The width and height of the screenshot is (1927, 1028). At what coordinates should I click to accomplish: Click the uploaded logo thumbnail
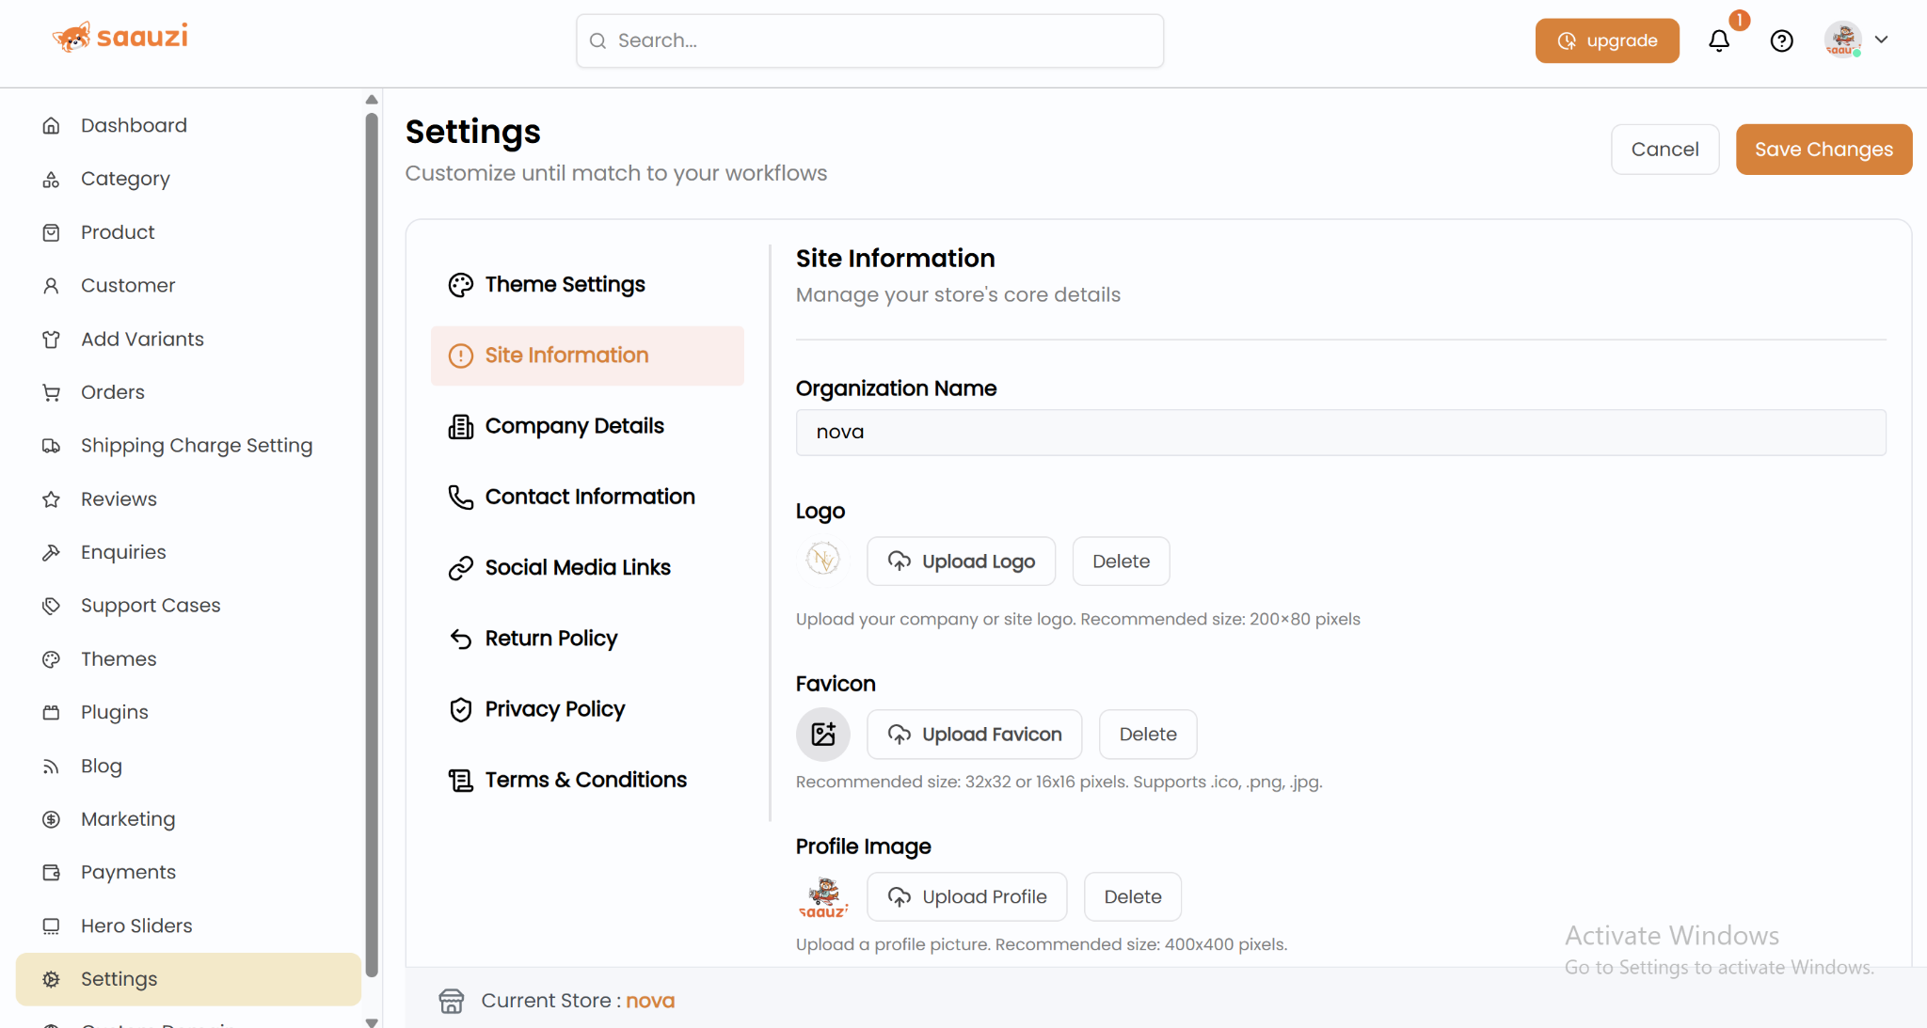click(x=823, y=561)
